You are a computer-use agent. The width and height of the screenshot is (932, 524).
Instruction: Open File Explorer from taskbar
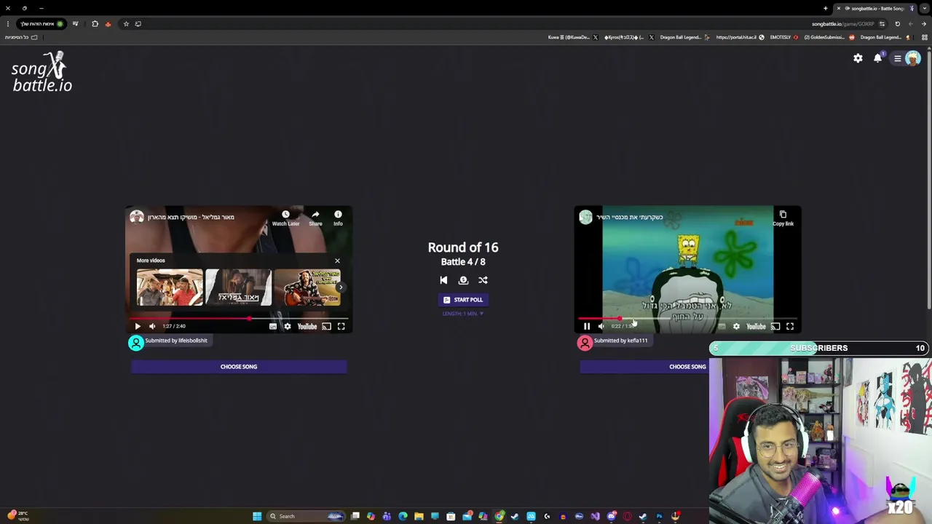(419, 516)
